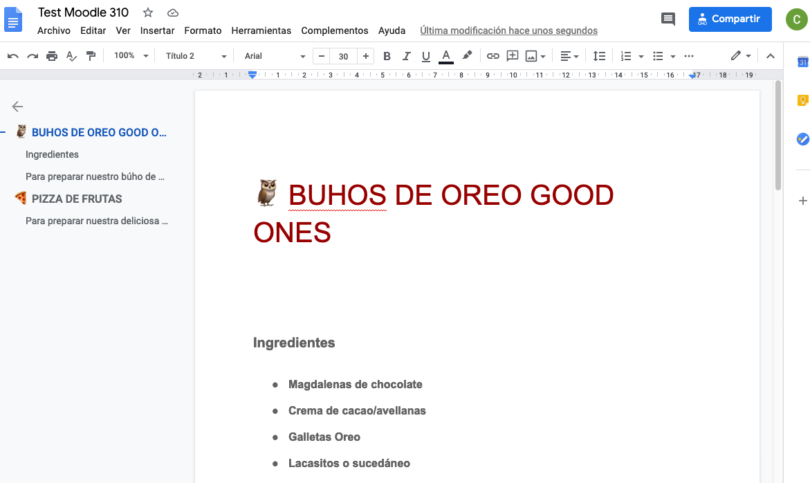This screenshot has width=810, height=483.
Task: Run spelling and grammar check
Action: (x=71, y=56)
